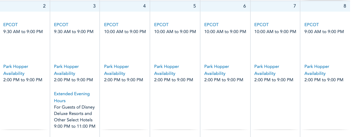Open EPCOT link on day 3
Image resolution: width=353 pixels, height=137 pixels.
[61, 25]
